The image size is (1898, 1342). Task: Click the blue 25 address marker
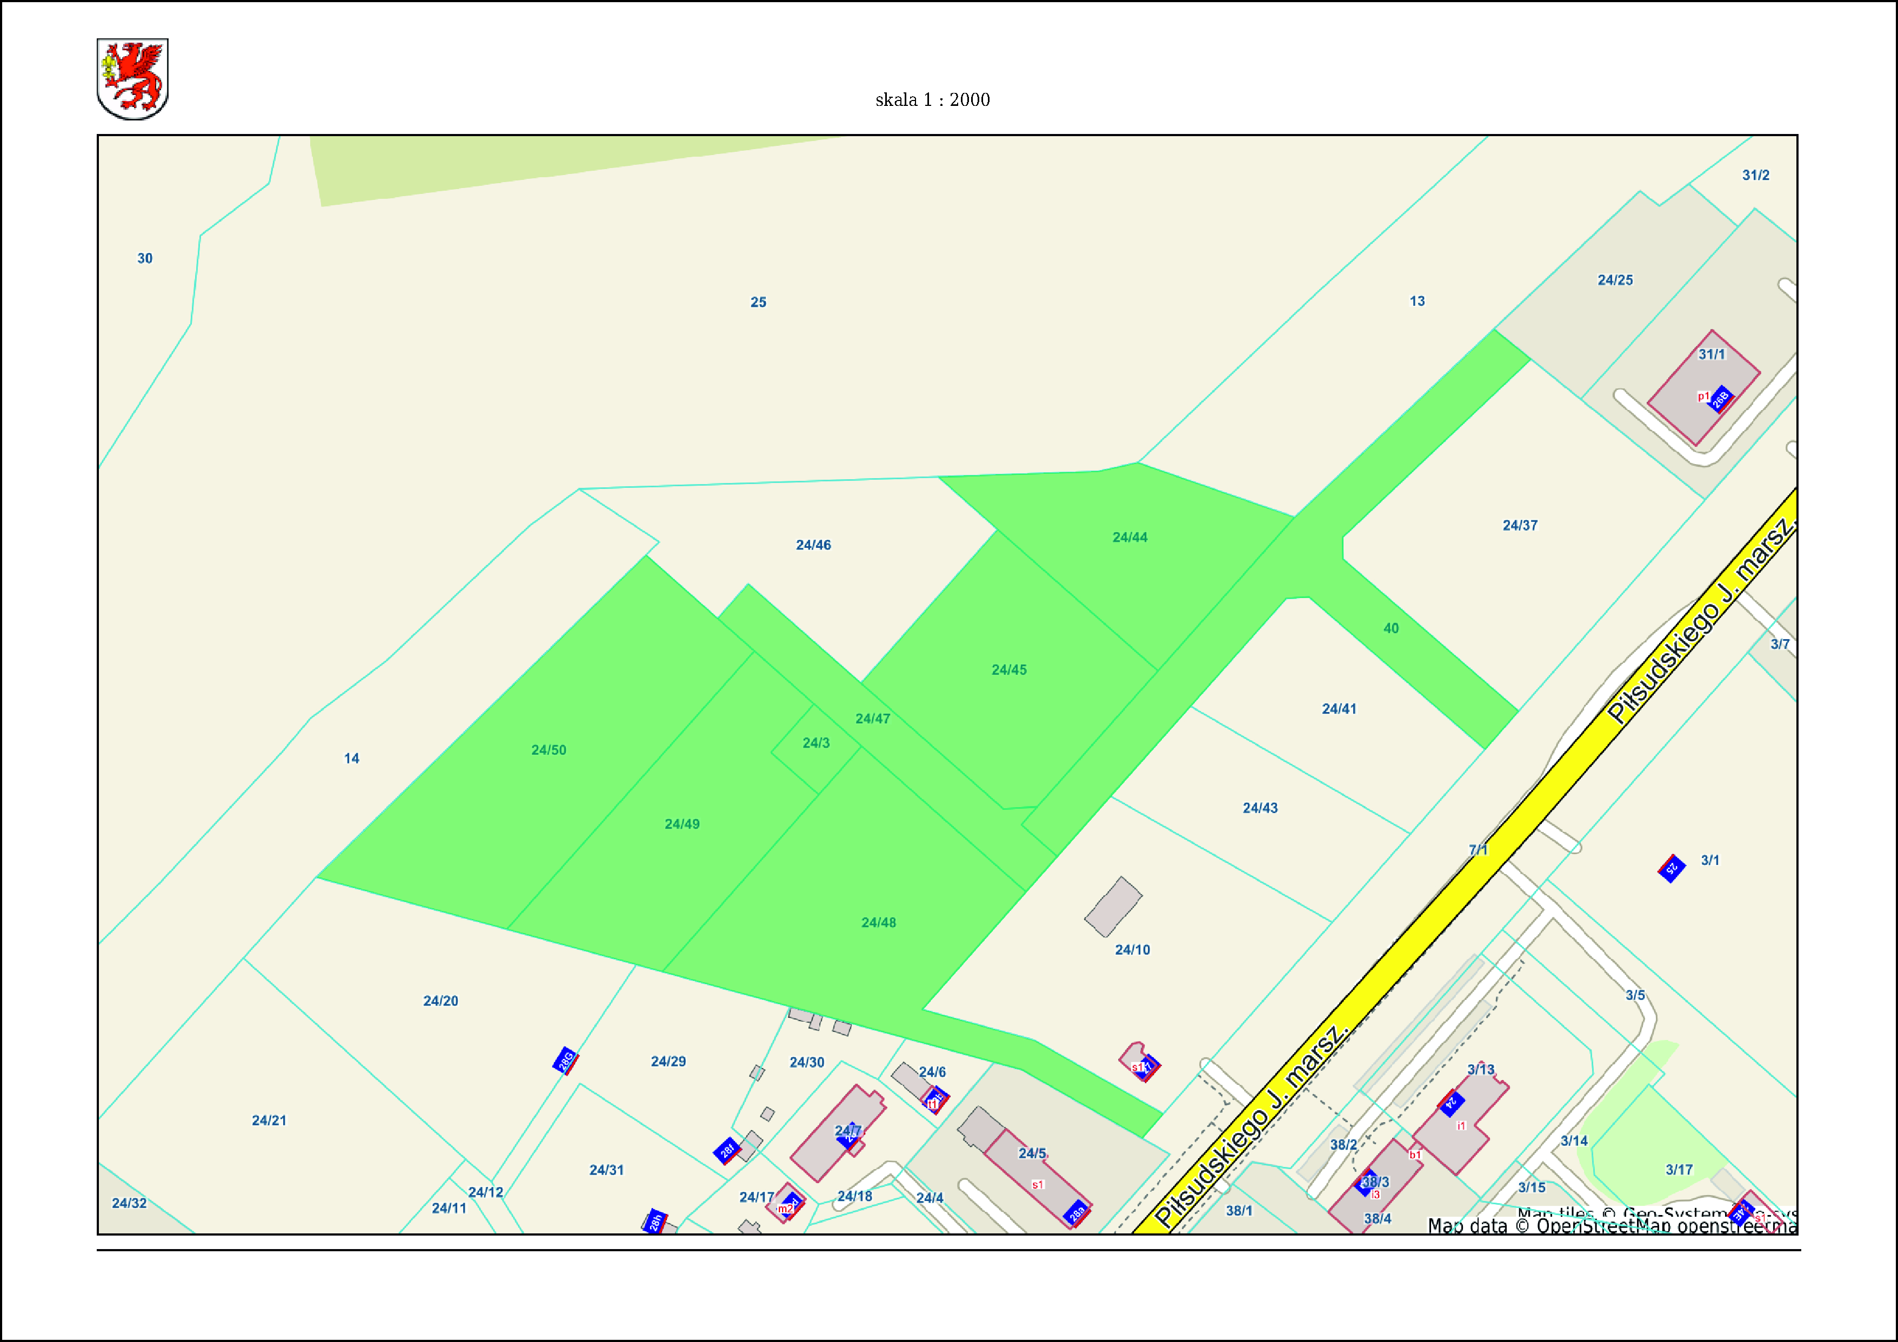coord(1672,869)
